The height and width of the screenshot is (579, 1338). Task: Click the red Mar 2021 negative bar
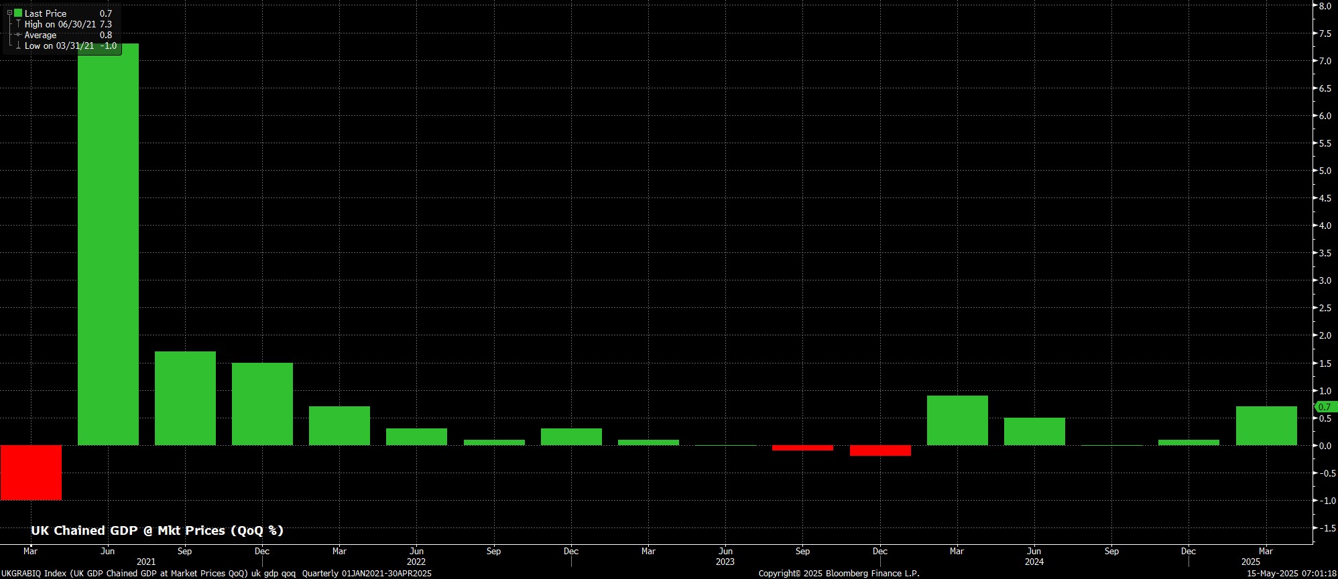click(31, 473)
